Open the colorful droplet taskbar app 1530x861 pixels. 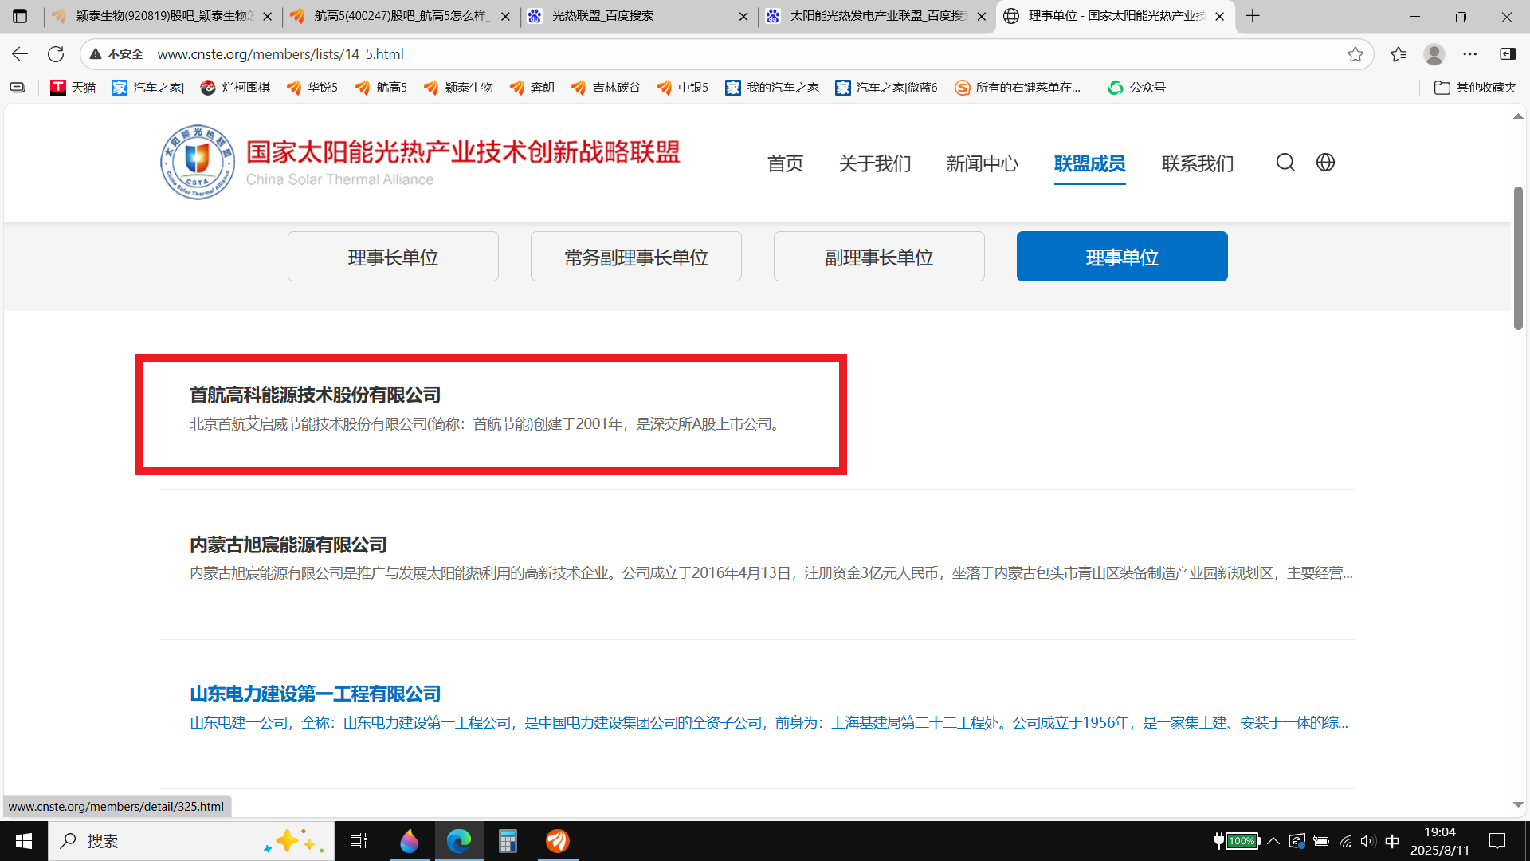pyautogui.click(x=409, y=841)
